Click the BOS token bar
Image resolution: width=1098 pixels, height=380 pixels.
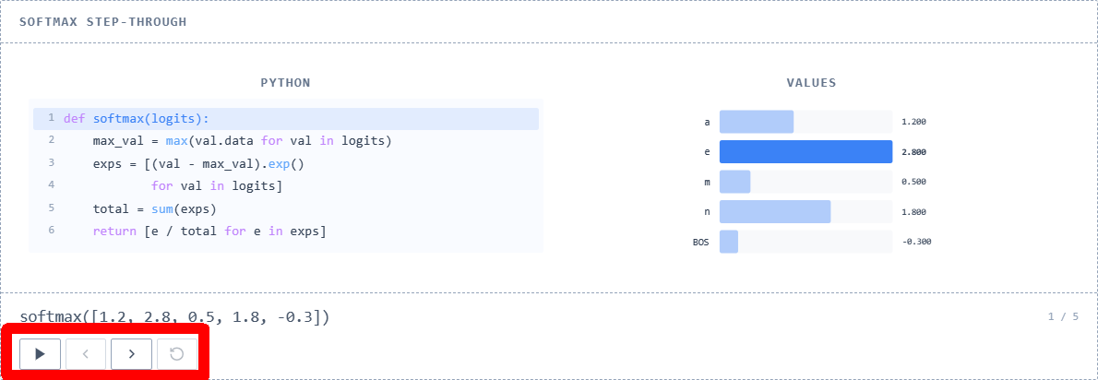pyautogui.click(x=729, y=242)
